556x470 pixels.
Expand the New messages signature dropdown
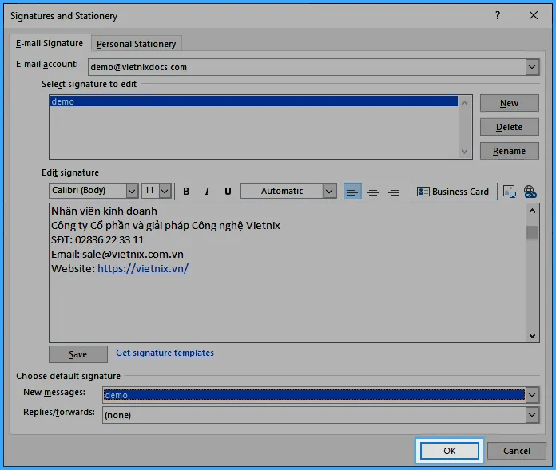[x=532, y=395]
